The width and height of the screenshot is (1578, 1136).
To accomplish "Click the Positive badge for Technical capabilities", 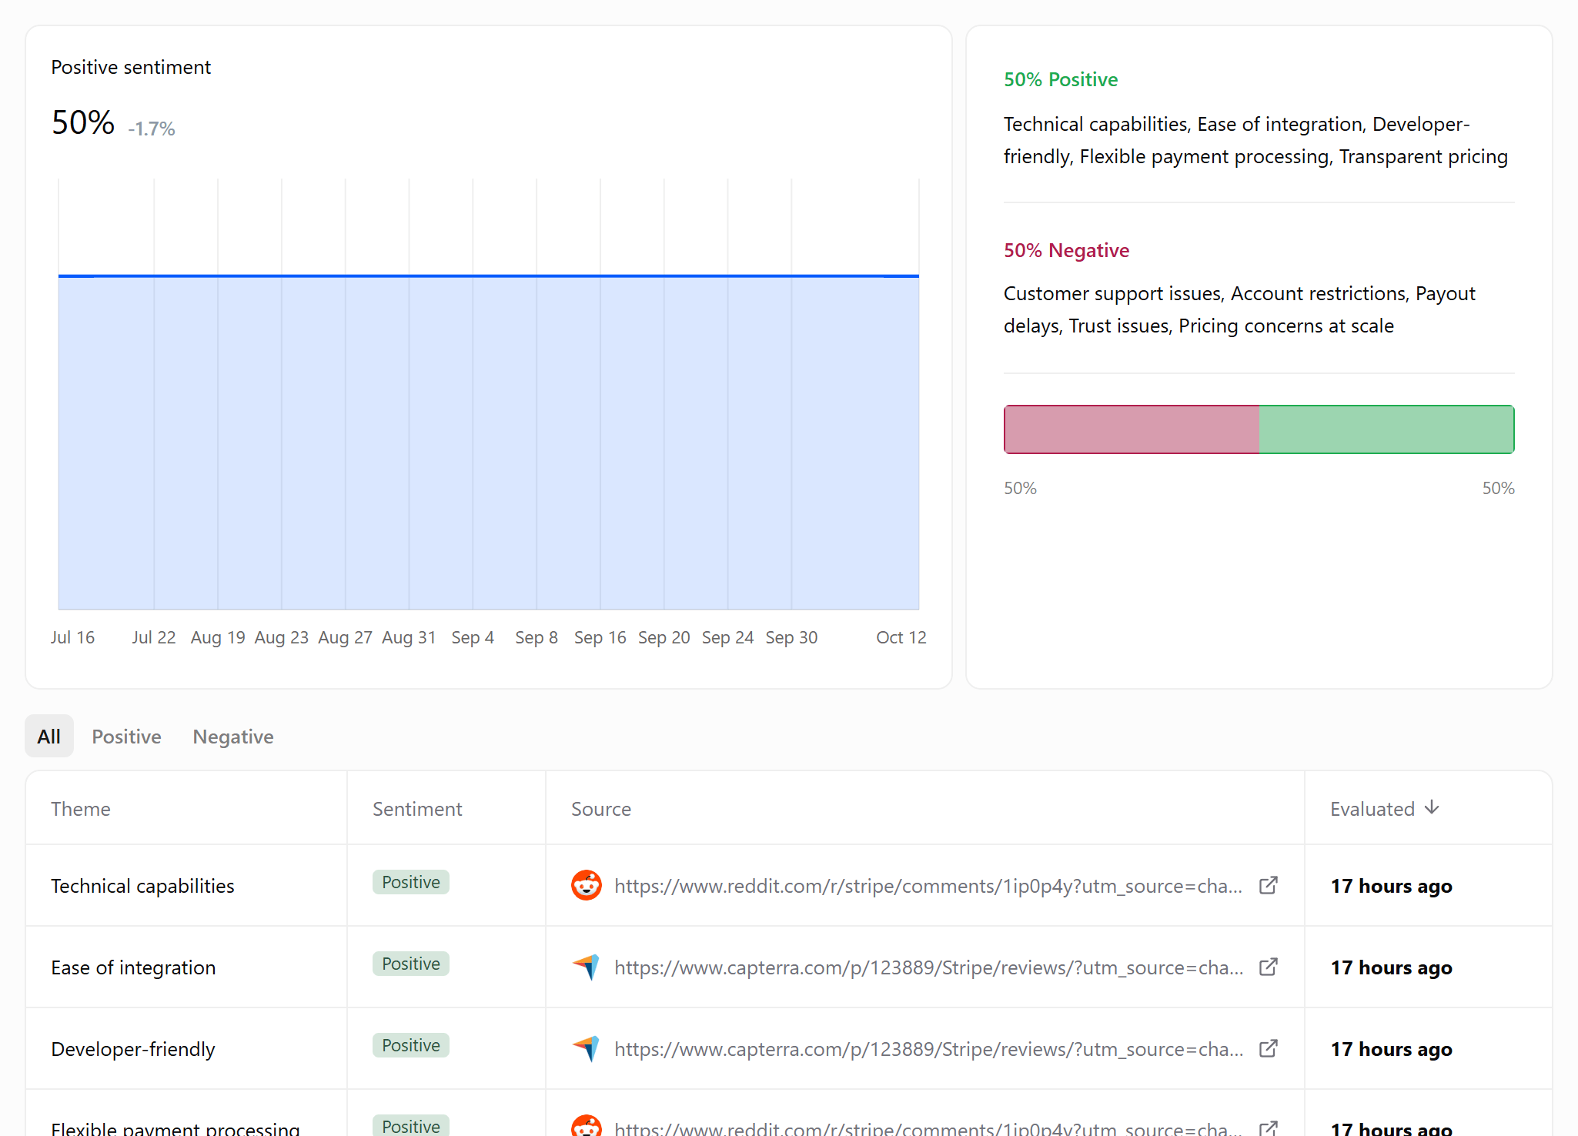I will point(411,882).
